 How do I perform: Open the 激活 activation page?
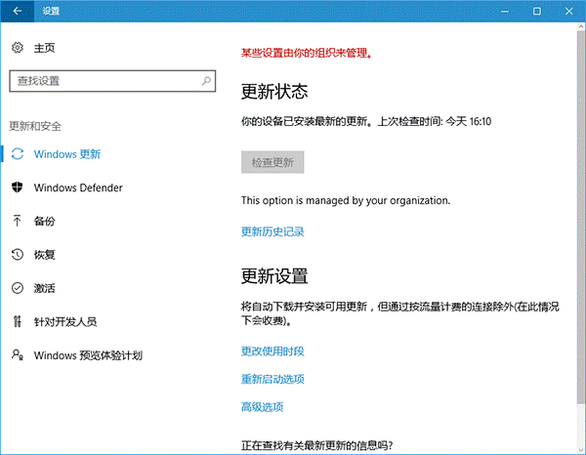point(45,288)
